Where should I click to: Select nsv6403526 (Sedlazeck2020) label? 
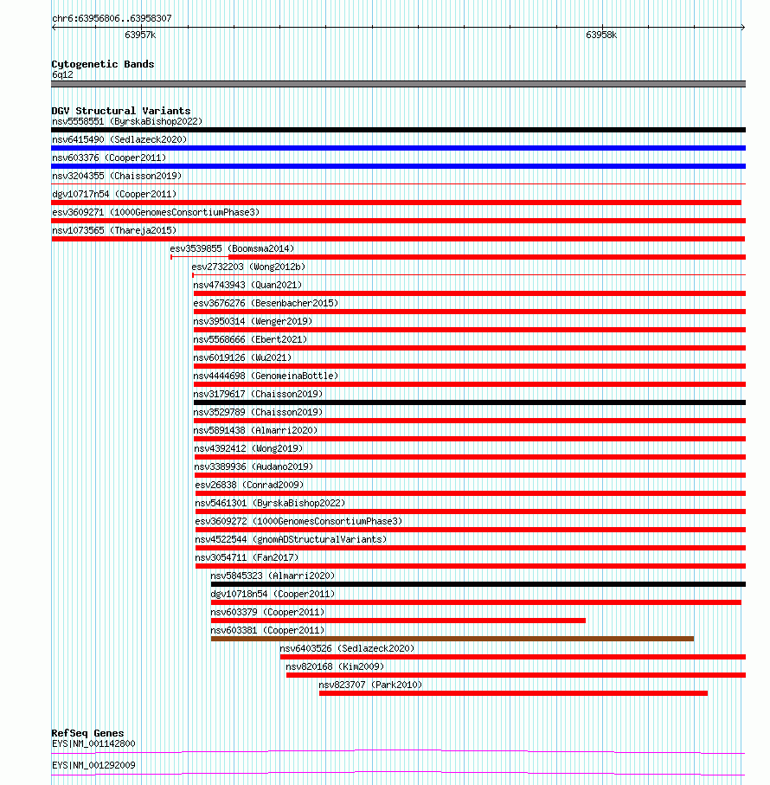tap(347, 649)
